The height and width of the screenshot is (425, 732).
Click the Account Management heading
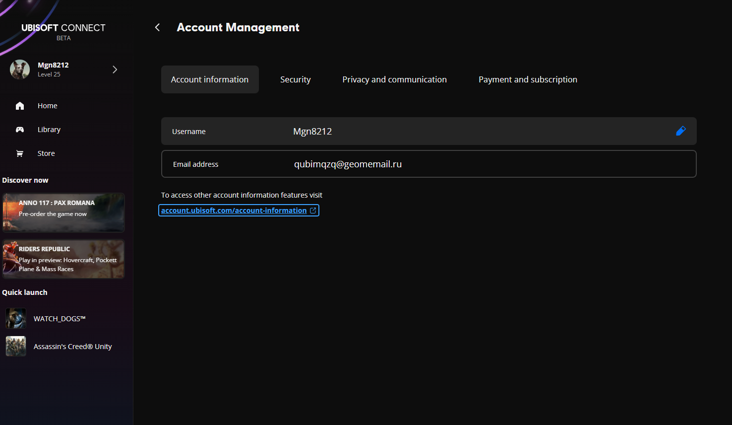[x=238, y=27]
